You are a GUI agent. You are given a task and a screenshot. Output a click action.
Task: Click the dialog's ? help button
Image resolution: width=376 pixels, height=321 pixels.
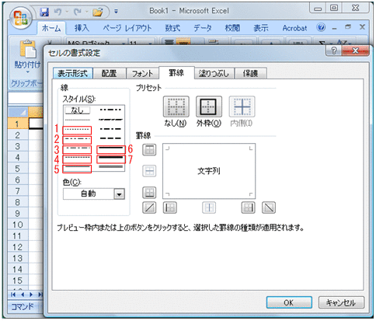pyautogui.click(x=334, y=51)
